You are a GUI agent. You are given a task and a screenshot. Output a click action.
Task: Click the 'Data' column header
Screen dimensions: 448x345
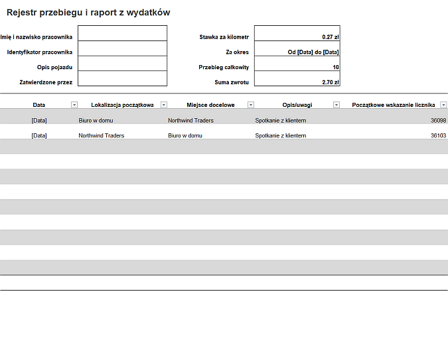coord(39,105)
